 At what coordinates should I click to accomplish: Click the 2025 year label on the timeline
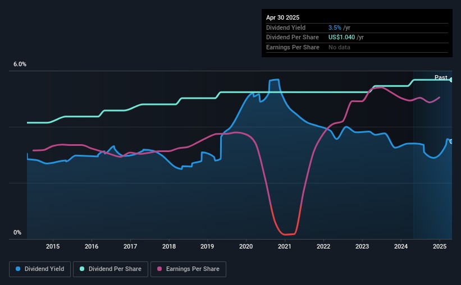pos(440,246)
